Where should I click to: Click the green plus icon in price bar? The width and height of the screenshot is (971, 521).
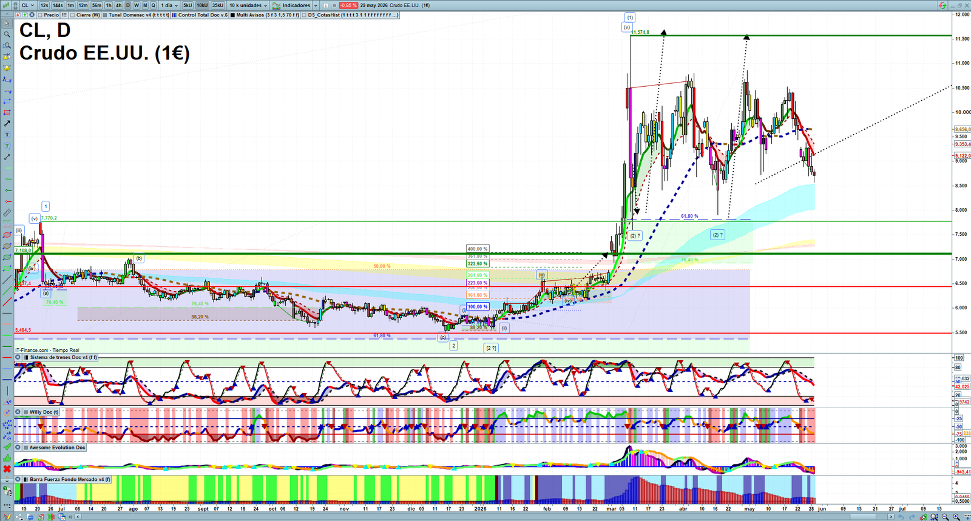pos(25,15)
